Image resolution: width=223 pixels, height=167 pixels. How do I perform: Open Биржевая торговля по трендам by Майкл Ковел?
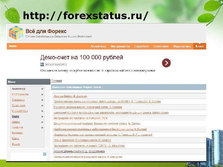(x=111, y=113)
